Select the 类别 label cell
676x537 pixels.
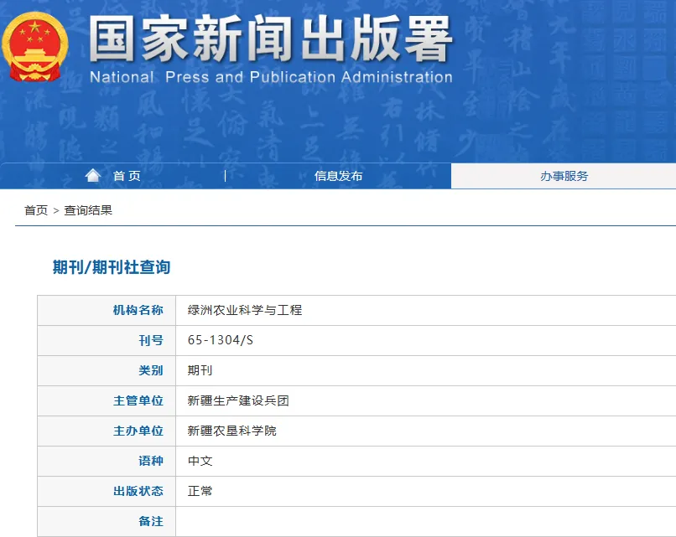[107, 371]
